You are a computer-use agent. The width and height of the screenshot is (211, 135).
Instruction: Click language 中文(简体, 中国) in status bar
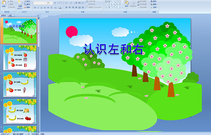click(38, 134)
